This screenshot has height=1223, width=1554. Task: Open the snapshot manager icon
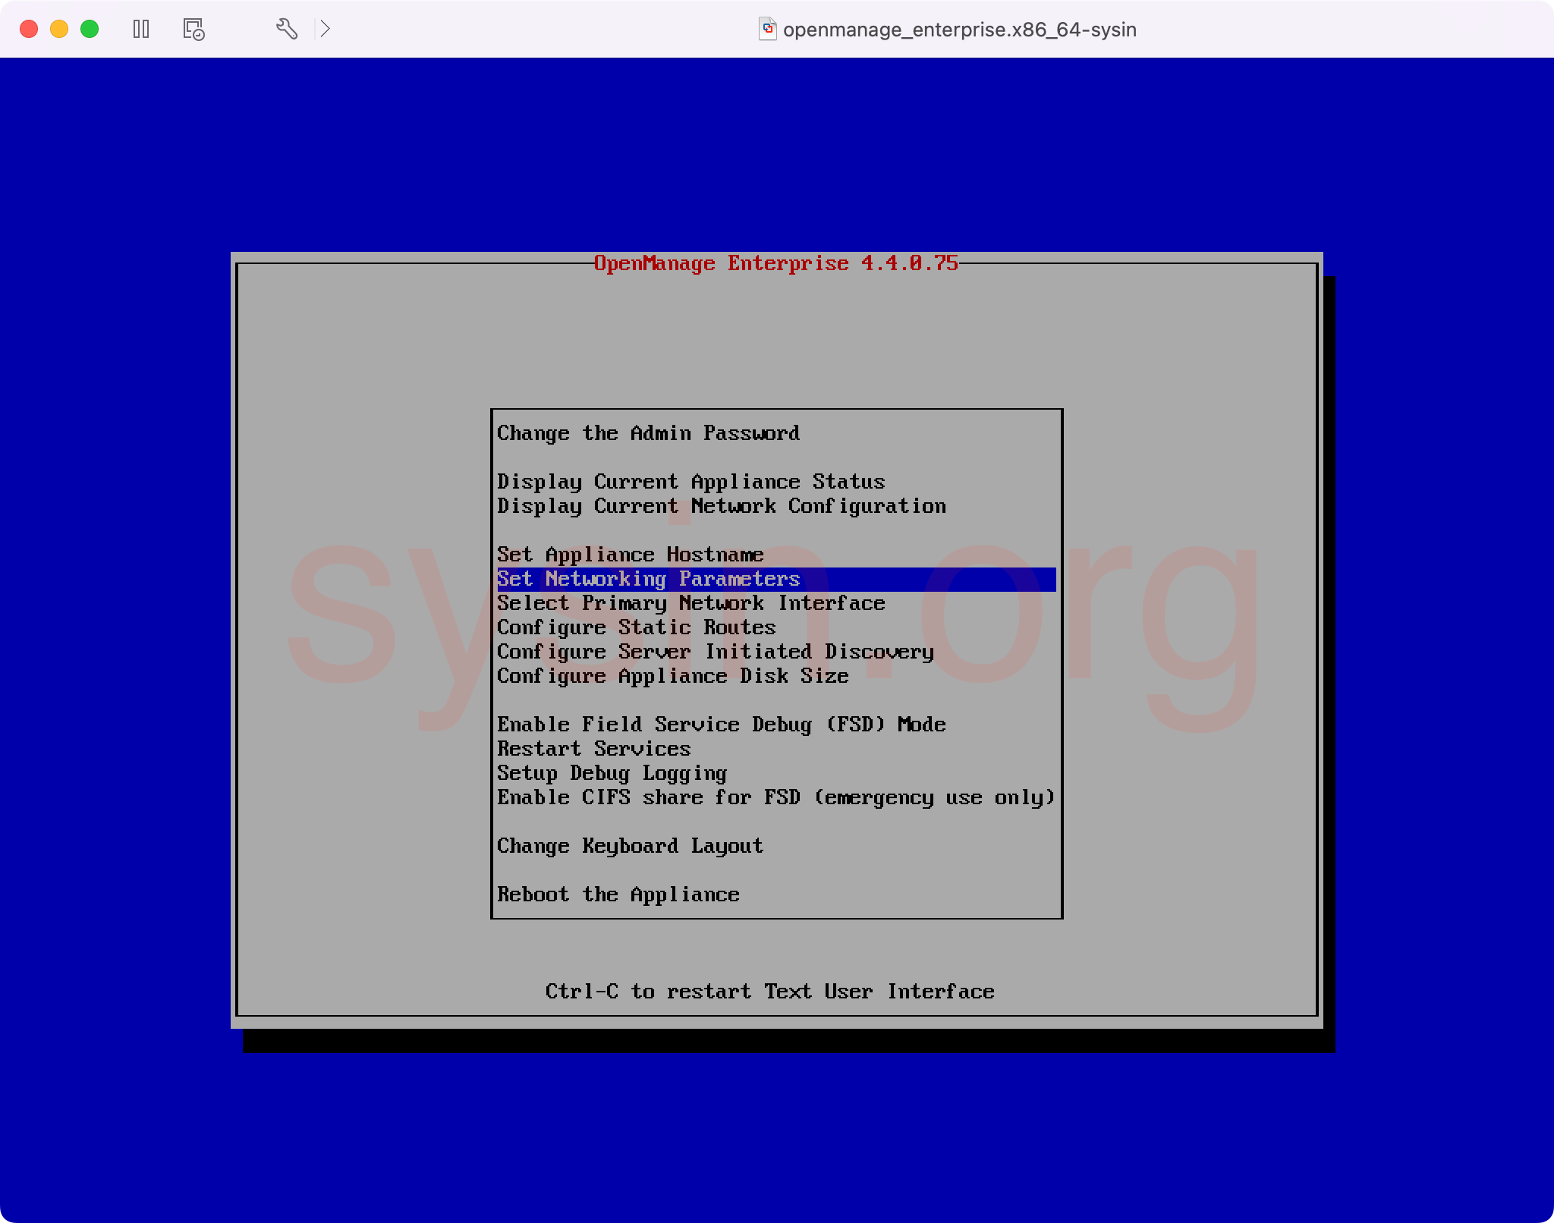point(193,30)
